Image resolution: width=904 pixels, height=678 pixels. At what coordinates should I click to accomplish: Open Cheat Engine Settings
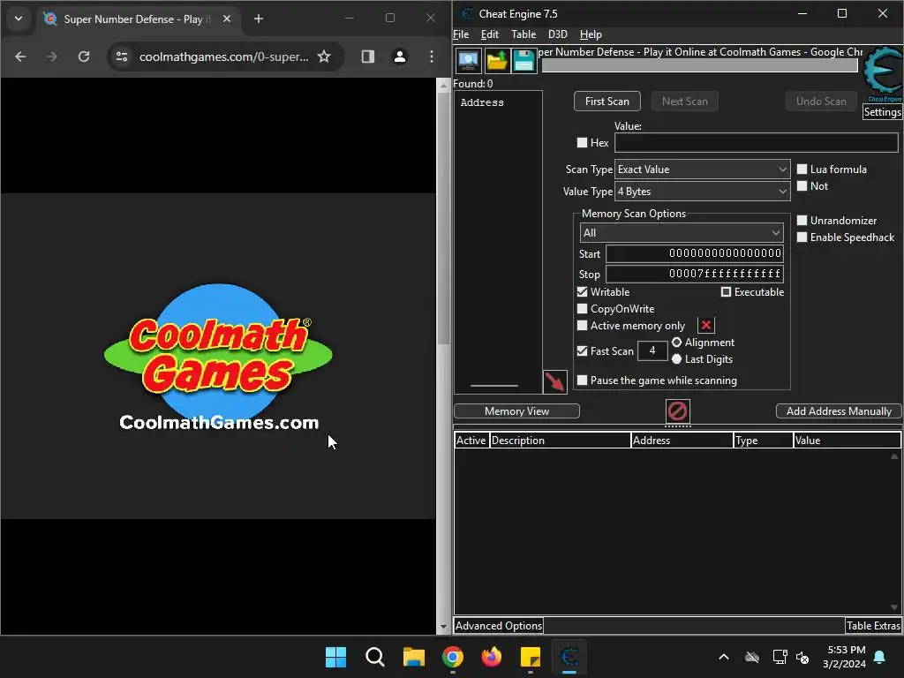(x=882, y=112)
